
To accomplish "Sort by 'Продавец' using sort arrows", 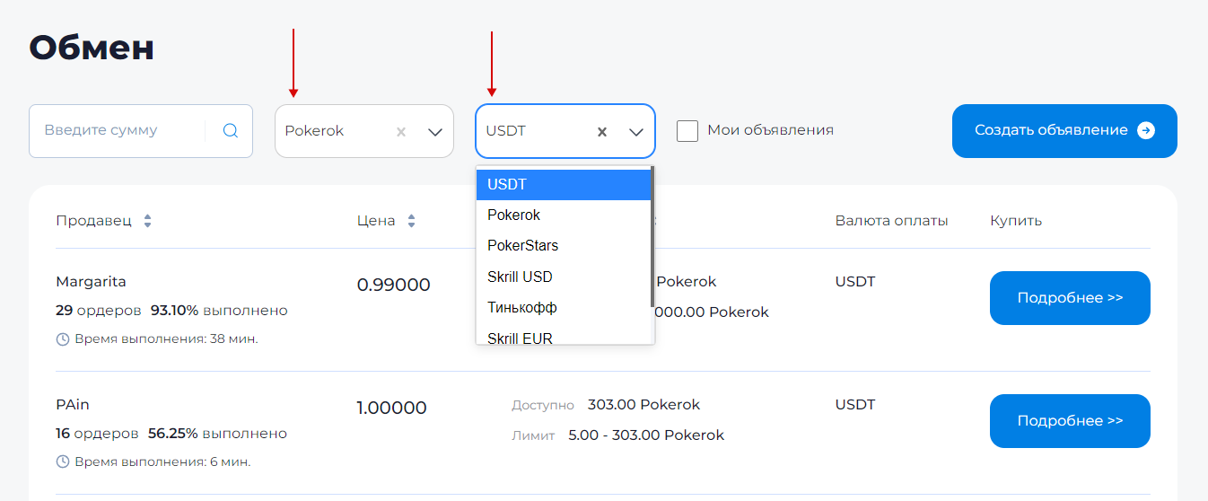I will tap(148, 221).
